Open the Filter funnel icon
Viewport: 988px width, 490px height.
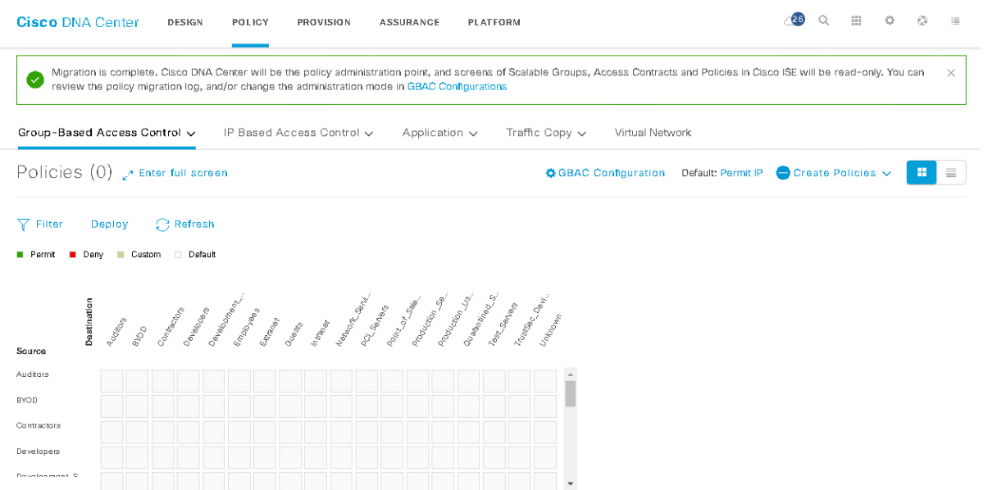click(23, 225)
